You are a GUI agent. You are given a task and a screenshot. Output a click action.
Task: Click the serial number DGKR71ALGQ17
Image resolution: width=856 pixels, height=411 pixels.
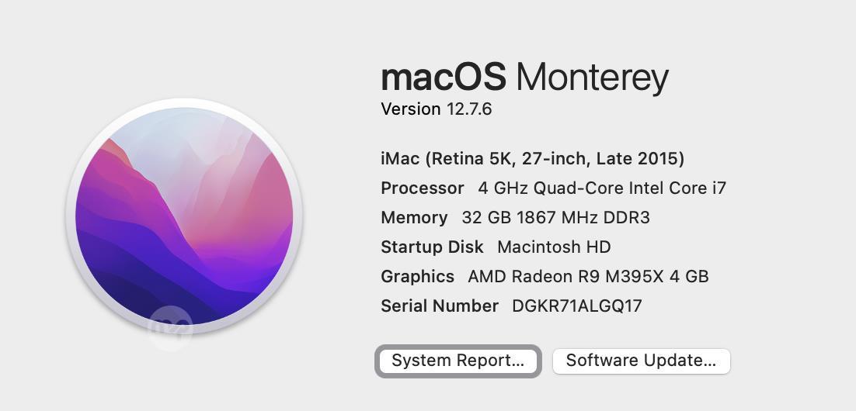[x=577, y=306]
